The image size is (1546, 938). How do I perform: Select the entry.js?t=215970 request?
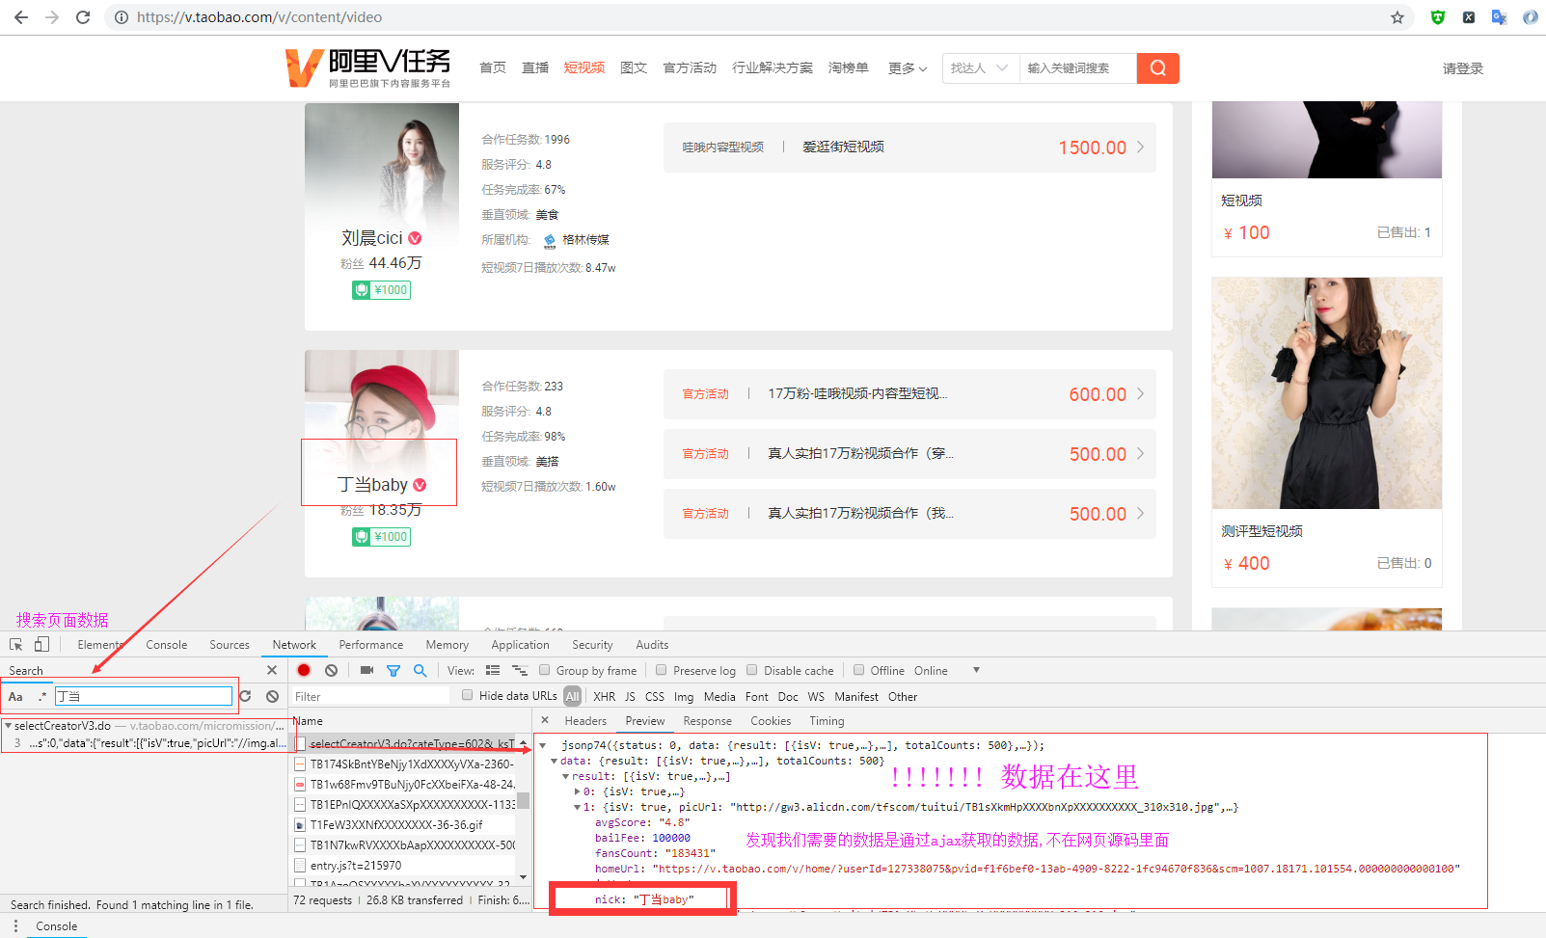[356, 866]
